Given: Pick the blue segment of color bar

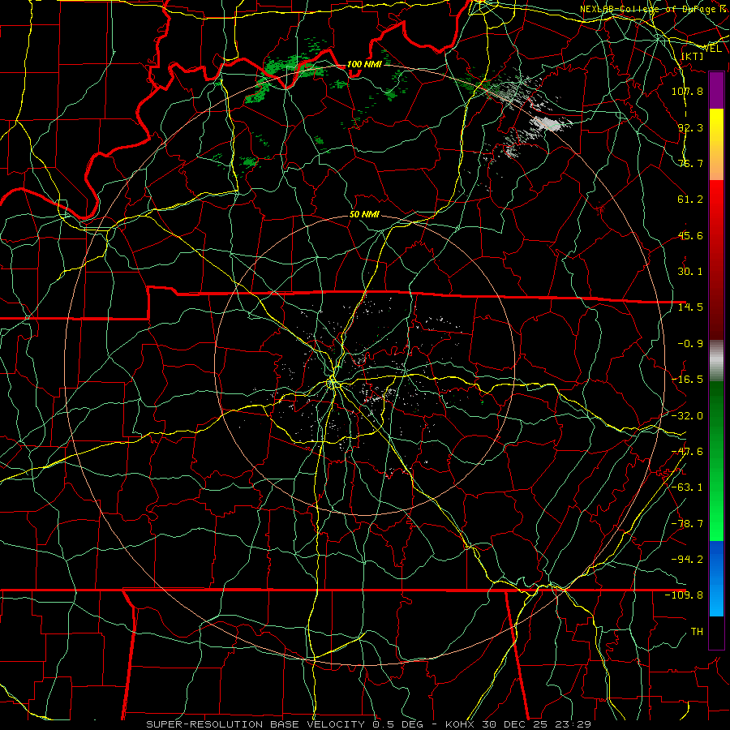Looking at the screenshot, I should click(x=716, y=578).
